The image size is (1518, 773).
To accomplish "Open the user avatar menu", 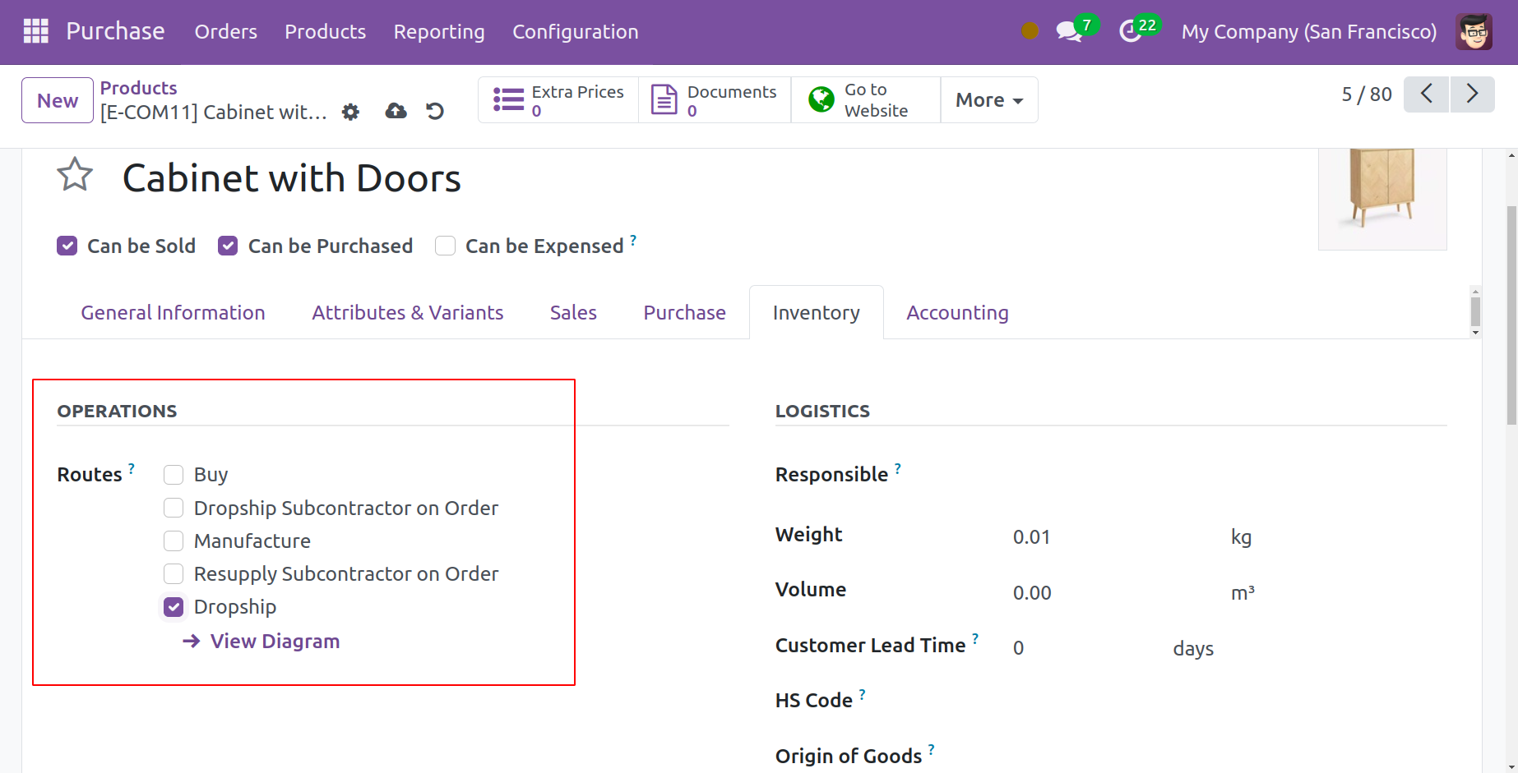I will click(x=1474, y=32).
